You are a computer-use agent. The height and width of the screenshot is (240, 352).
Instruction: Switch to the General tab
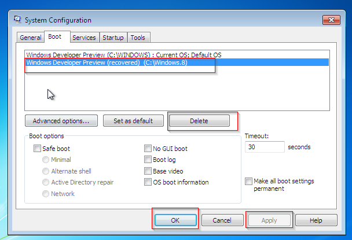[31, 38]
